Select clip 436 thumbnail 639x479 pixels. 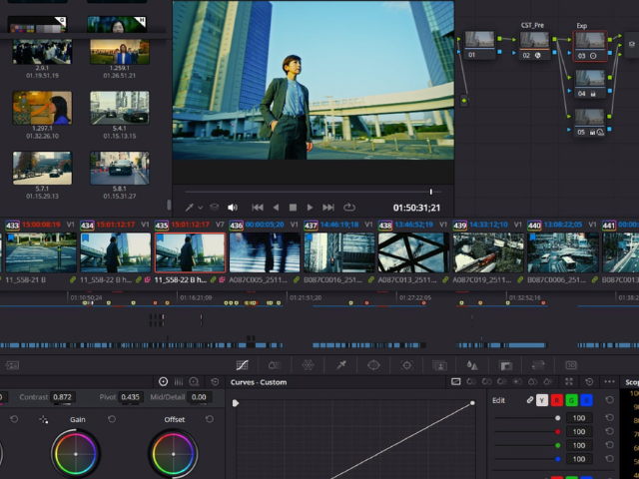(x=265, y=252)
